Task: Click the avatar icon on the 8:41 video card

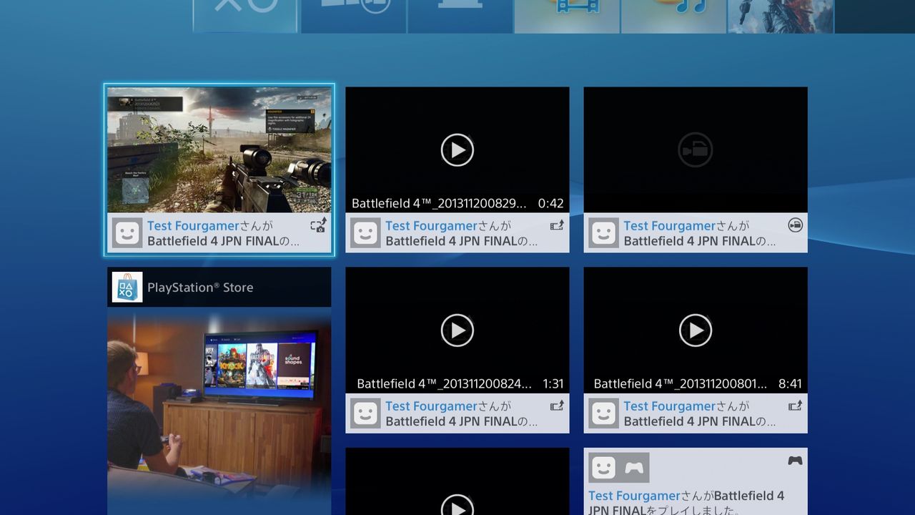Action: (603, 413)
